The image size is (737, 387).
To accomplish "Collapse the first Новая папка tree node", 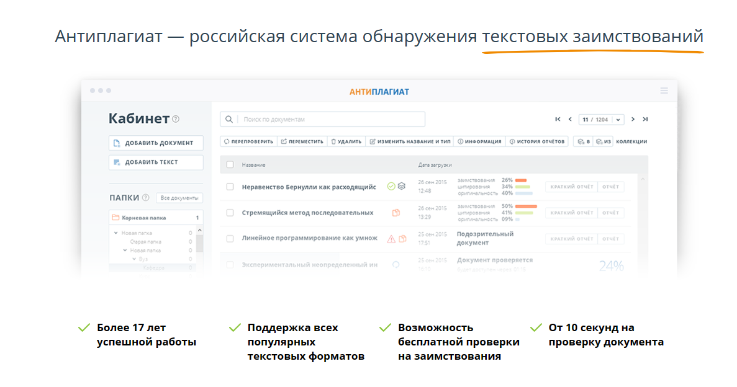I will [x=116, y=233].
